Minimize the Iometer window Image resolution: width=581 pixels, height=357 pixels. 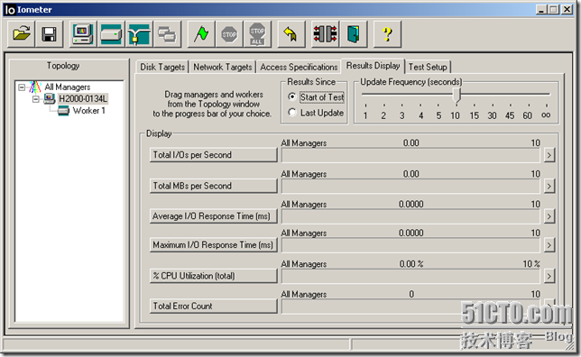541,10
